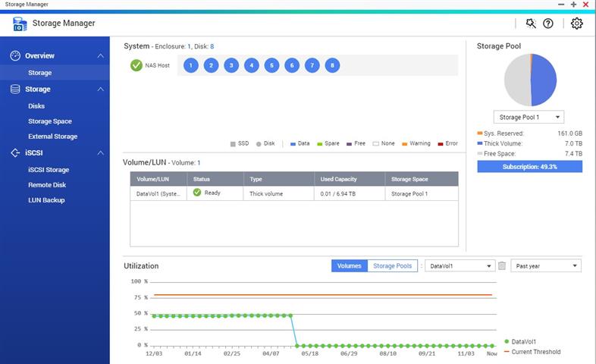Open Storage under Overview in sidebar
This screenshot has width=596, height=364.
(x=55, y=73)
